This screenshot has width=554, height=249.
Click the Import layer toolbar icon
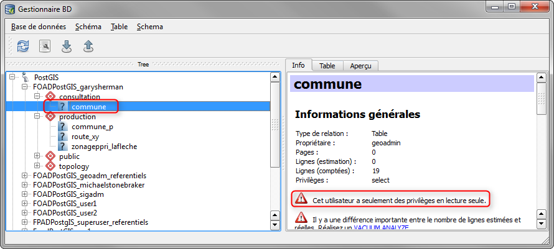[67, 46]
